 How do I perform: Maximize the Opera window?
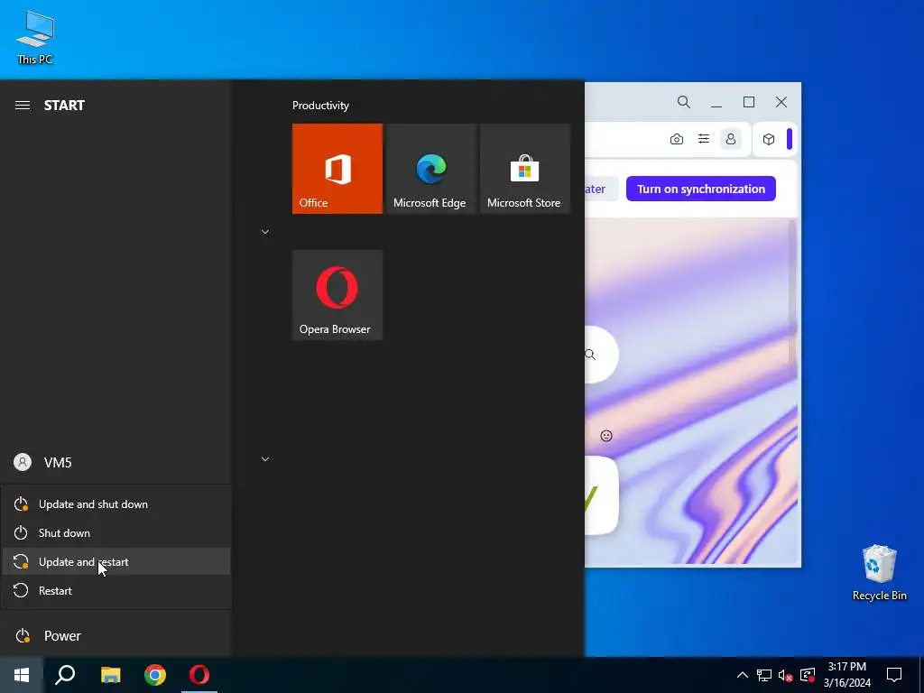(749, 102)
